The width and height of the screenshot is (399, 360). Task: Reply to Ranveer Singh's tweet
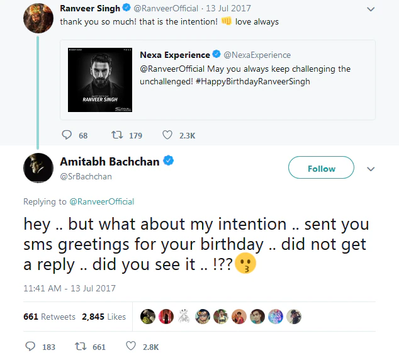click(67, 135)
